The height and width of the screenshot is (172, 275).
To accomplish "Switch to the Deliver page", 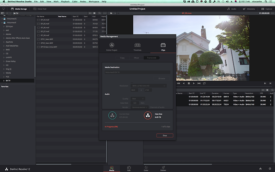I will pyautogui.click(x=163, y=169).
